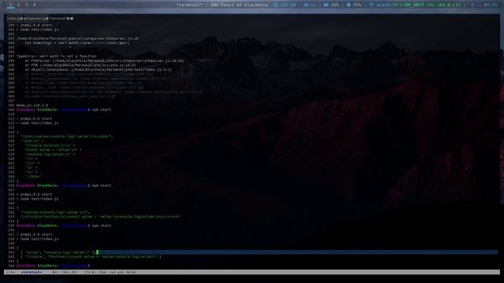
Task: Switch to workspace 3
Action: click(x=26, y=5)
